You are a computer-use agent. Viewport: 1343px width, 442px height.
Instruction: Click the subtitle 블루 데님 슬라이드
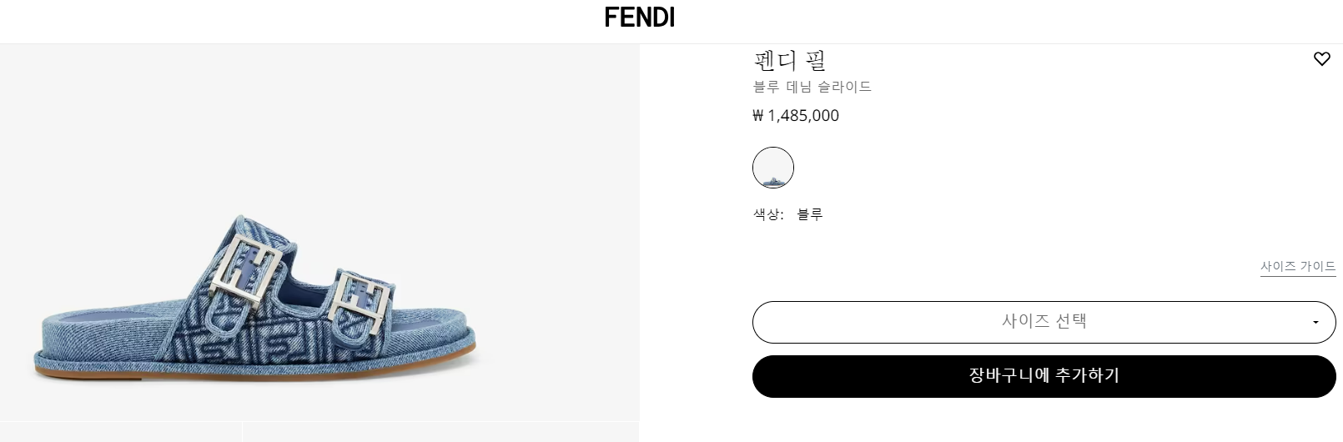tap(812, 87)
